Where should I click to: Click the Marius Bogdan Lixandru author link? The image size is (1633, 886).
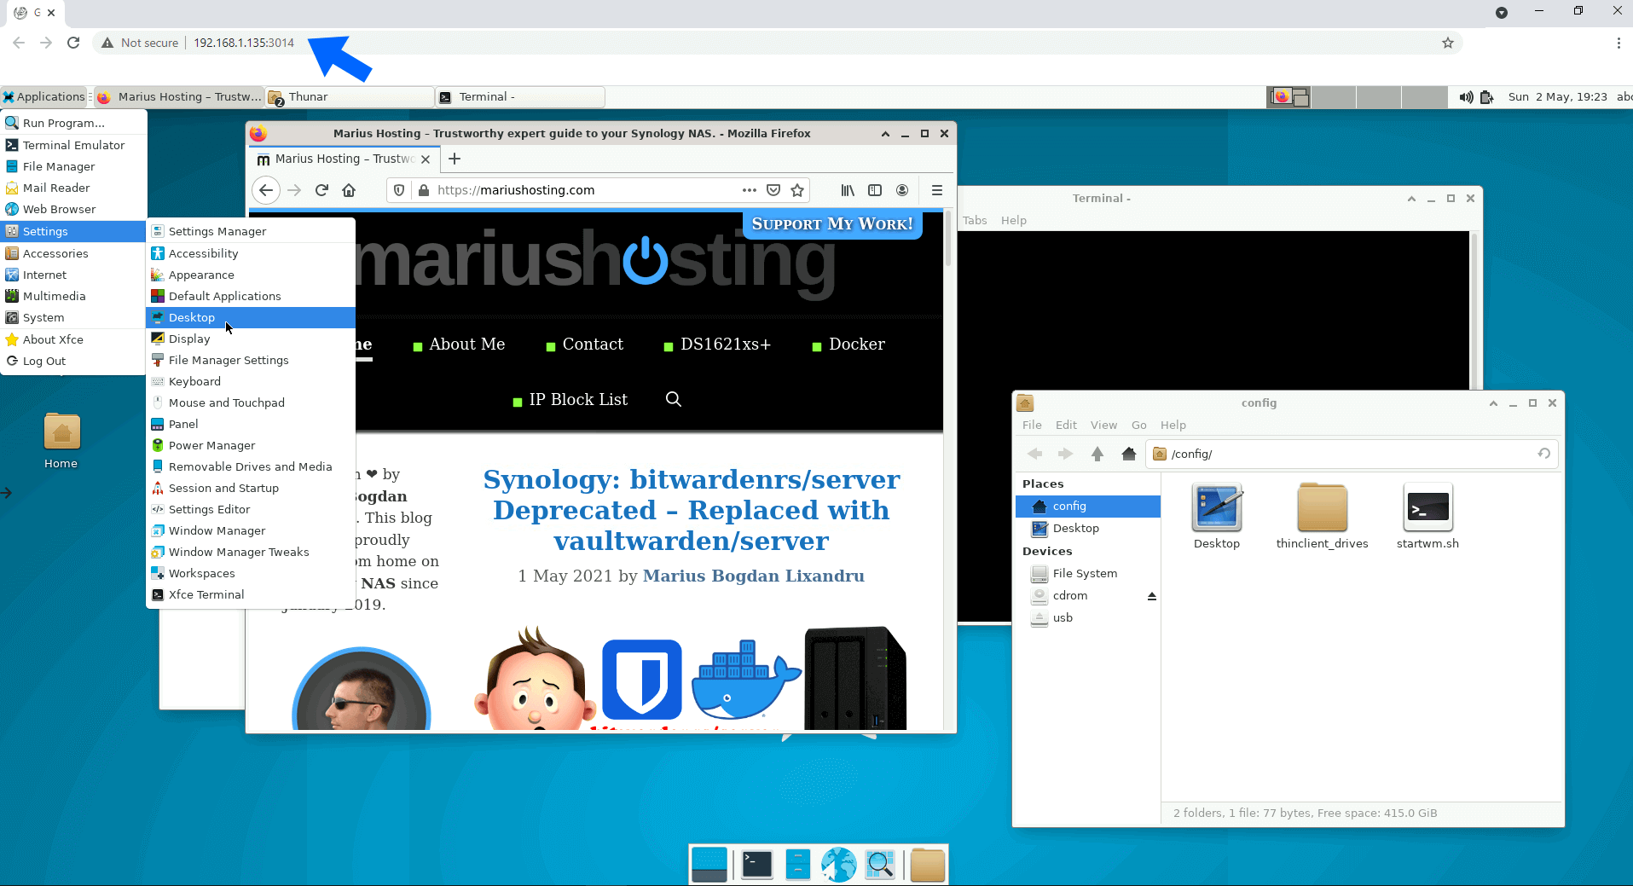point(754,576)
